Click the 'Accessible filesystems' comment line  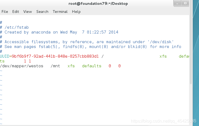(x=87, y=42)
